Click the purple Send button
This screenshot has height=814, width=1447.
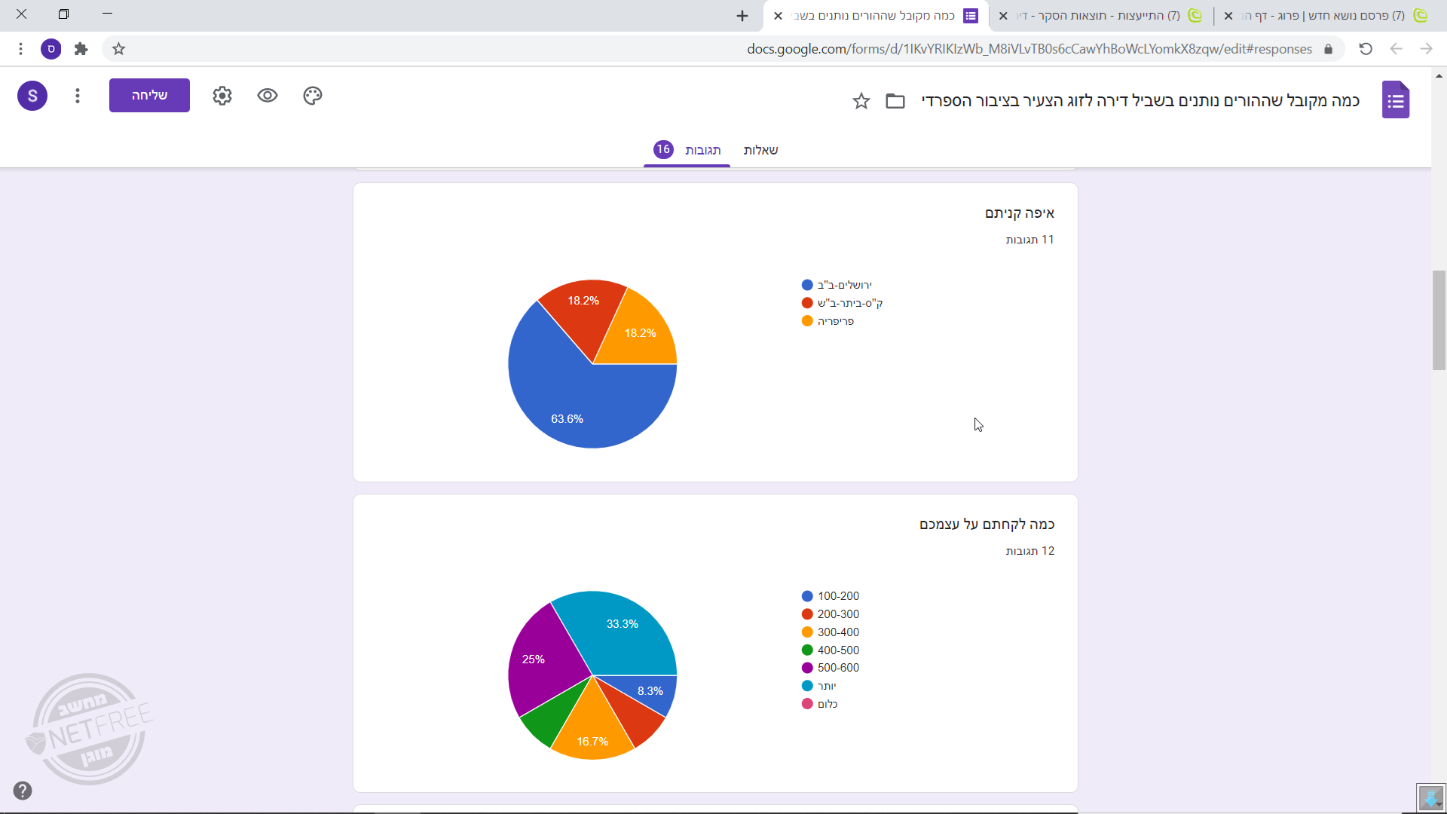pyautogui.click(x=149, y=96)
